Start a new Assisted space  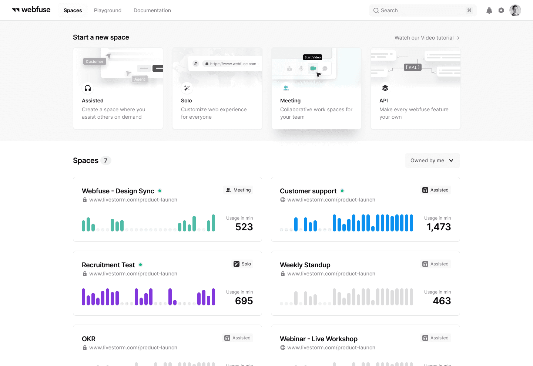[118, 88]
